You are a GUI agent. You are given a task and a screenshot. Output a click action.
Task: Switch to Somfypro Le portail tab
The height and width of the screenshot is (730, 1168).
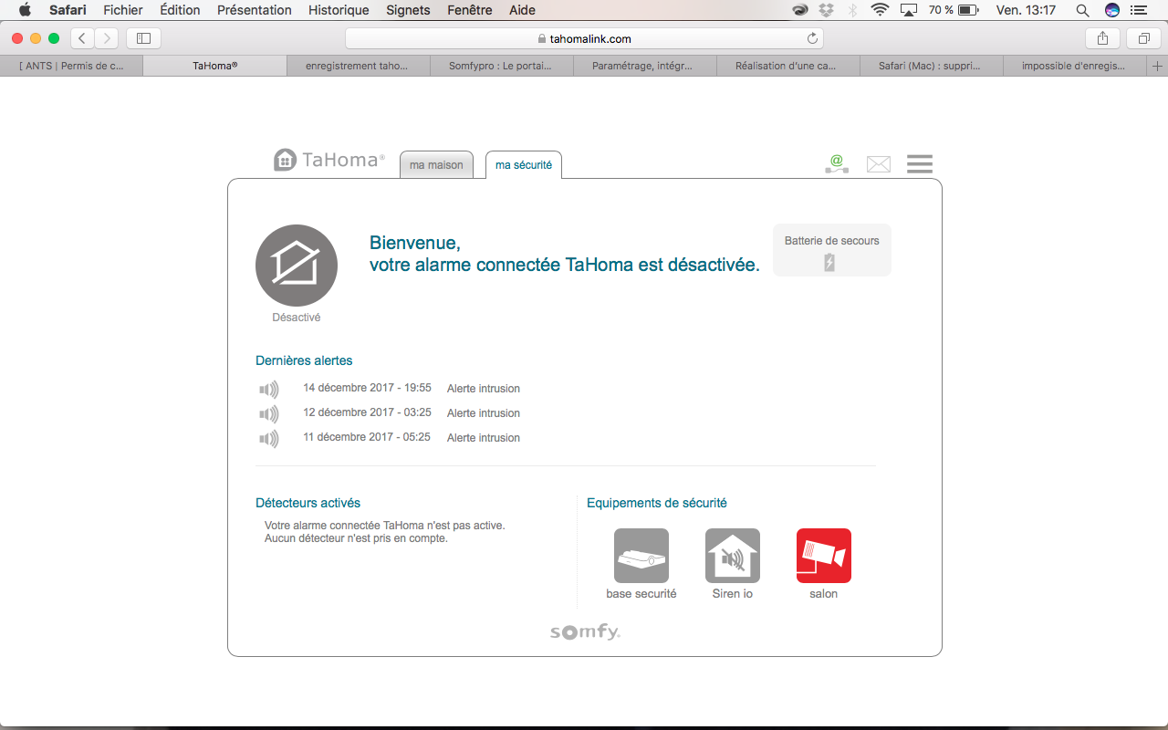pyautogui.click(x=501, y=66)
